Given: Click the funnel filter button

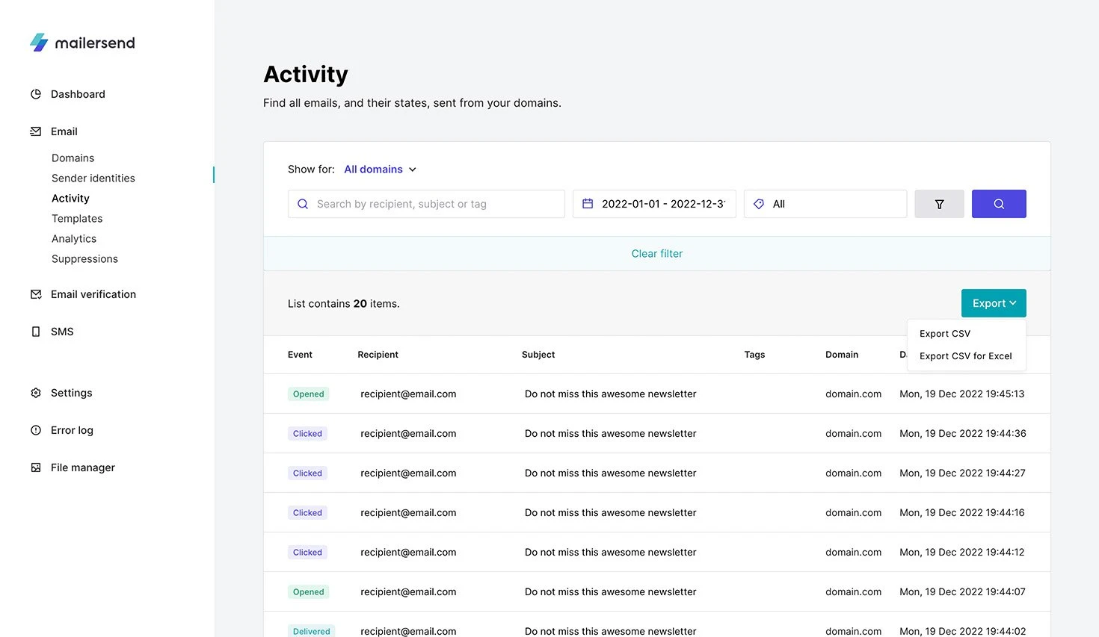Looking at the screenshot, I should pos(939,204).
